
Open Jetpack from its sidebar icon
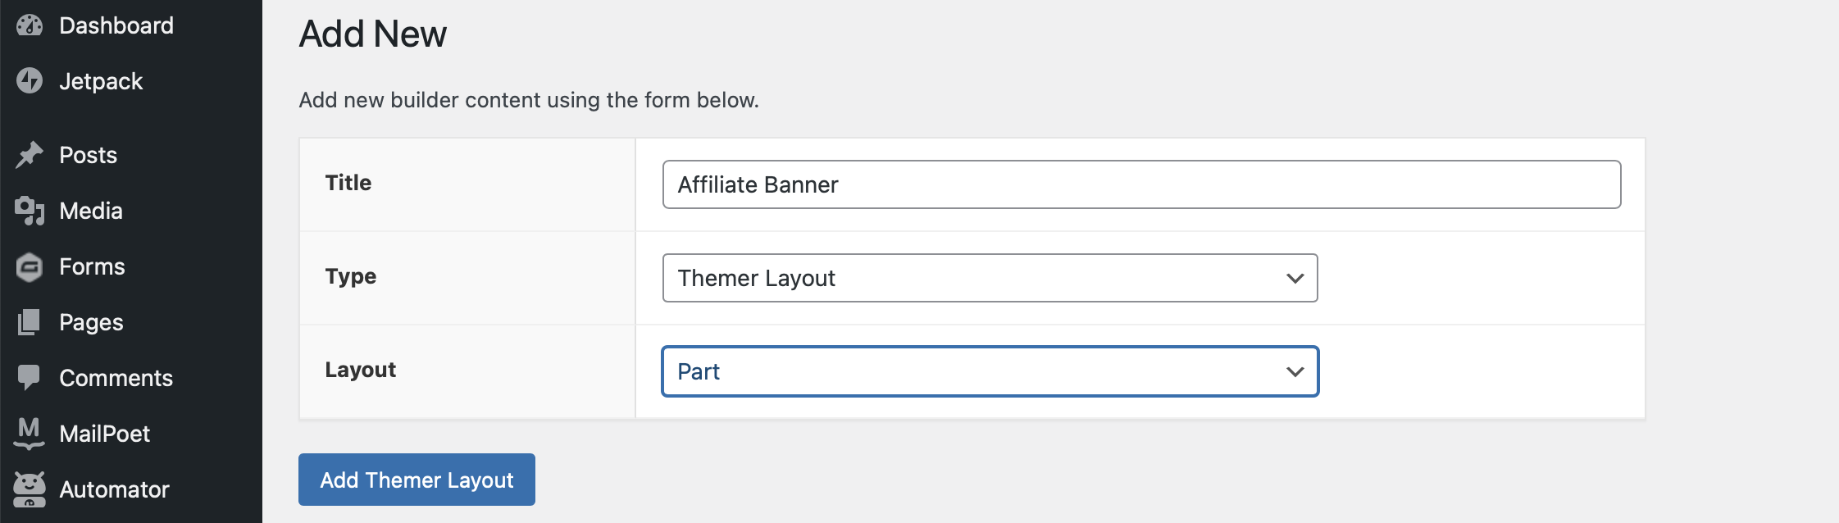(x=30, y=80)
